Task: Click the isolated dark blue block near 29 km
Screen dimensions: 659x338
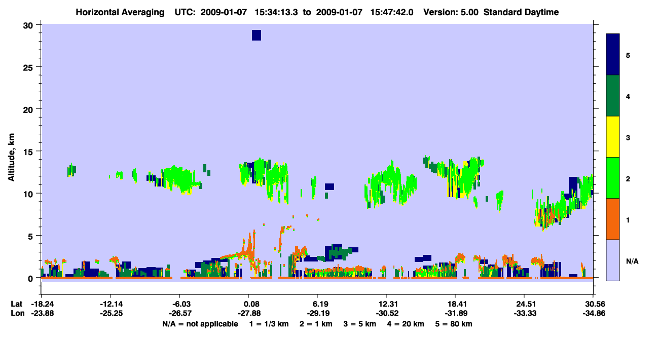Action: point(257,35)
